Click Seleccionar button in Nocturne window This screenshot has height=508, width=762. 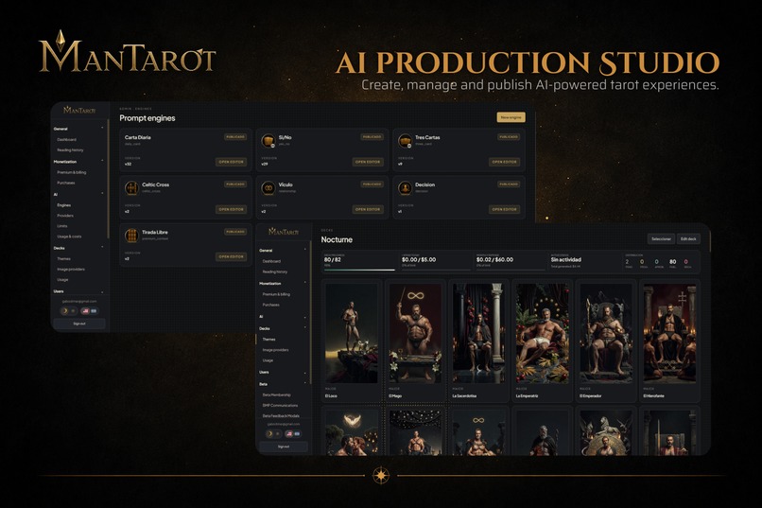pyautogui.click(x=661, y=238)
